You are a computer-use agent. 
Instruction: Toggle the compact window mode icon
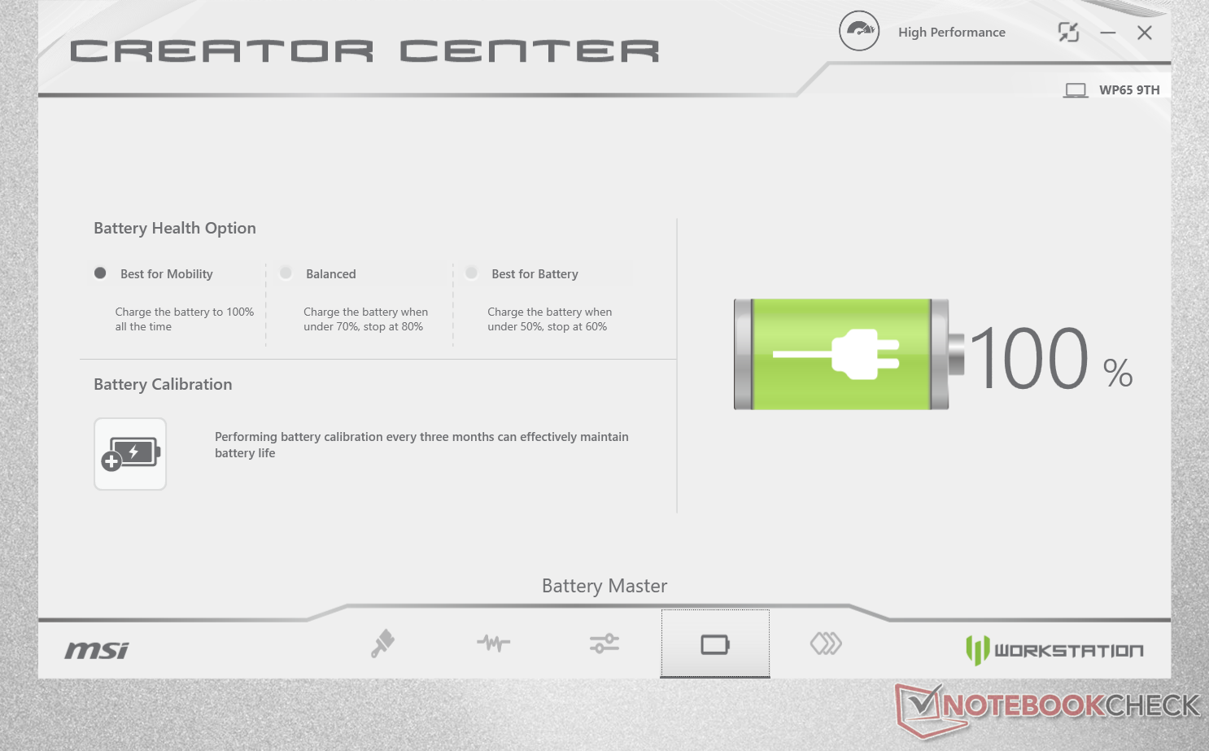(x=1068, y=33)
